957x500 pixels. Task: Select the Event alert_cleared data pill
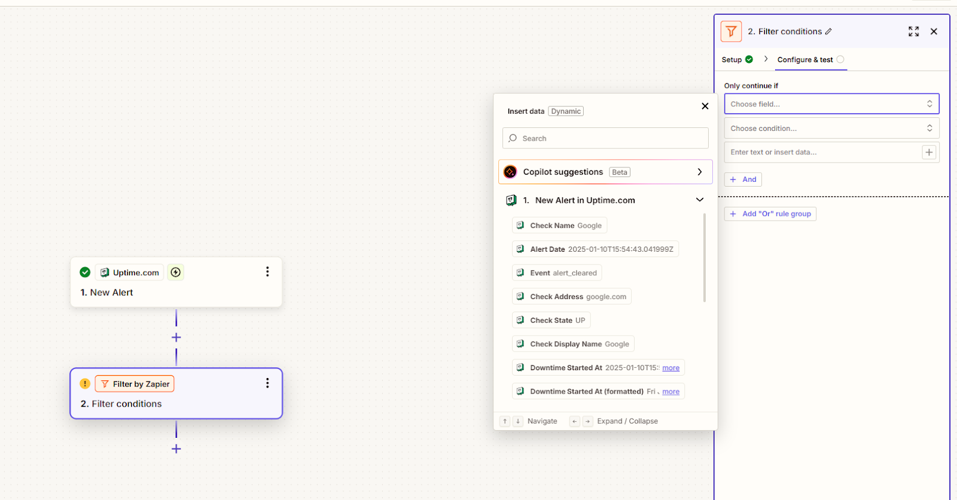coord(557,273)
